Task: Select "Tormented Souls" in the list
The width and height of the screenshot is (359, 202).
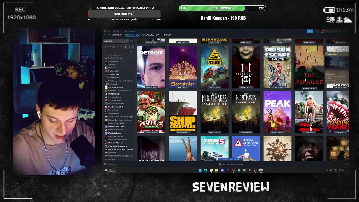Action: [114, 100]
